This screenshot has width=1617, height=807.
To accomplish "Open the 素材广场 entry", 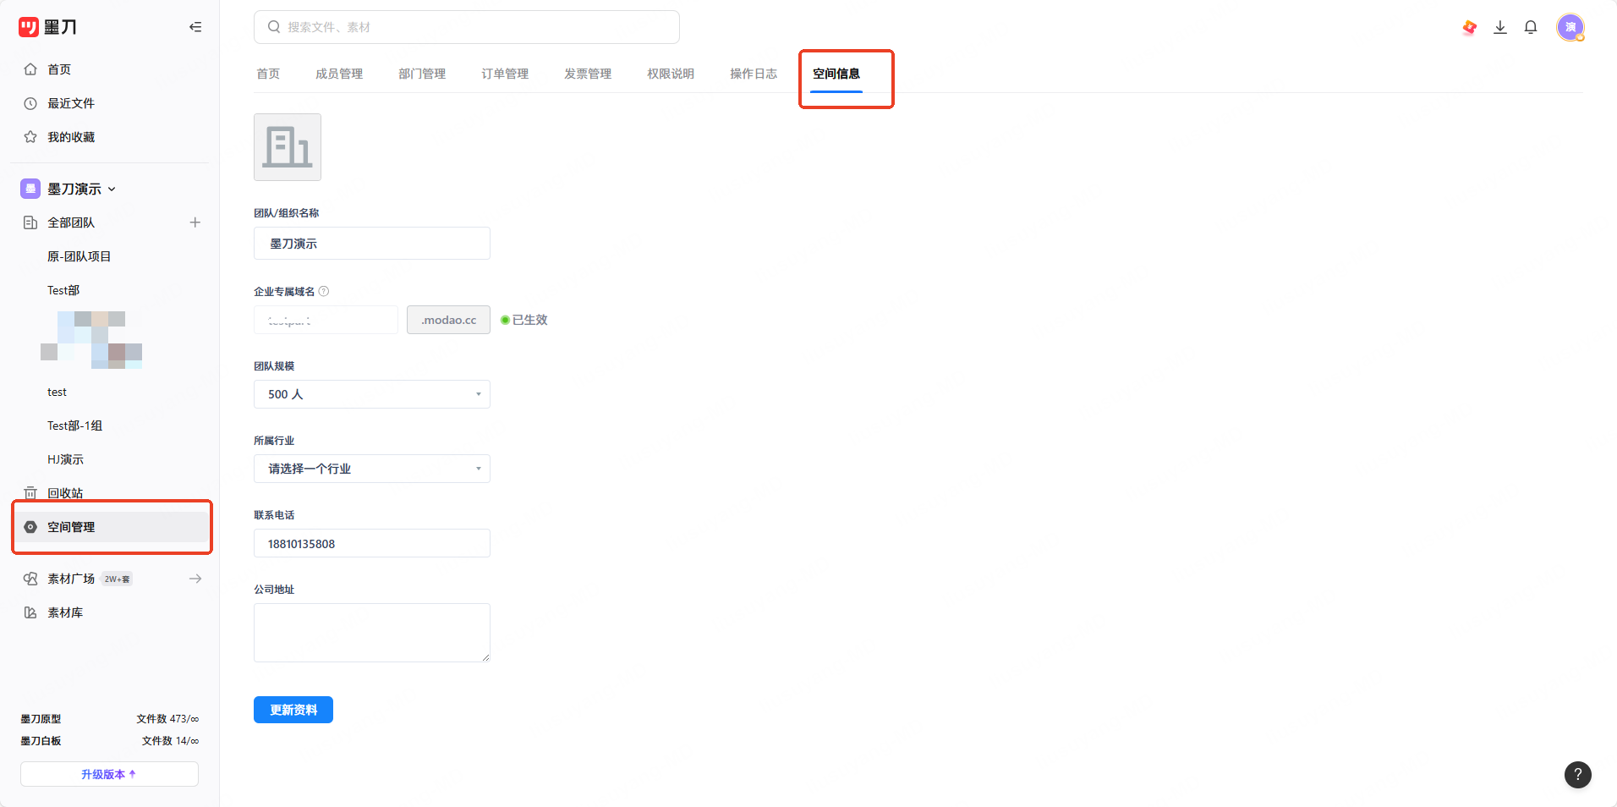I will tap(71, 579).
